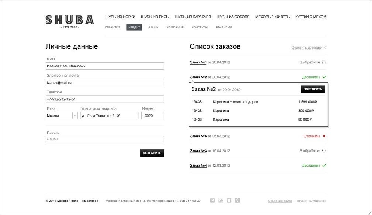Image resolution: width=372 pixels, height=215 pixels.
Task: Click the spinner icon for Заказ №3
Action: (324, 151)
